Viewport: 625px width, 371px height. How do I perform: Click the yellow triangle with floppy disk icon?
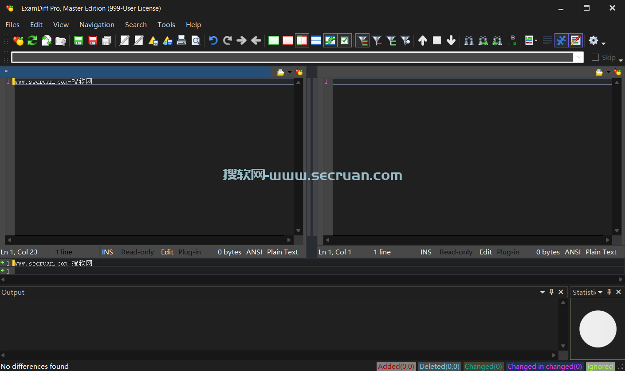[x=153, y=41]
